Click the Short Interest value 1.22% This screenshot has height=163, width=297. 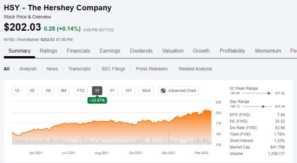279,141
